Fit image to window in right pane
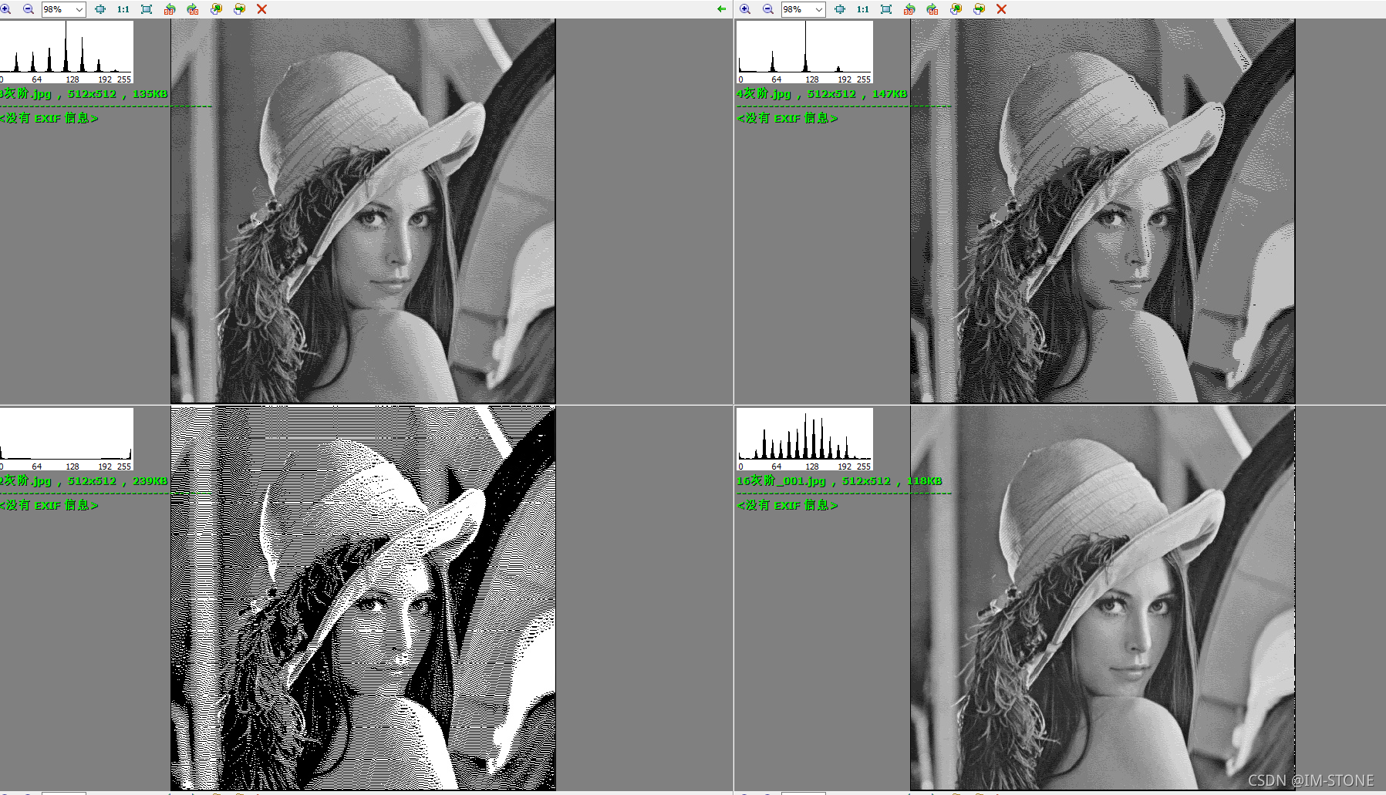The image size is (1386, 795). [840, 9]
